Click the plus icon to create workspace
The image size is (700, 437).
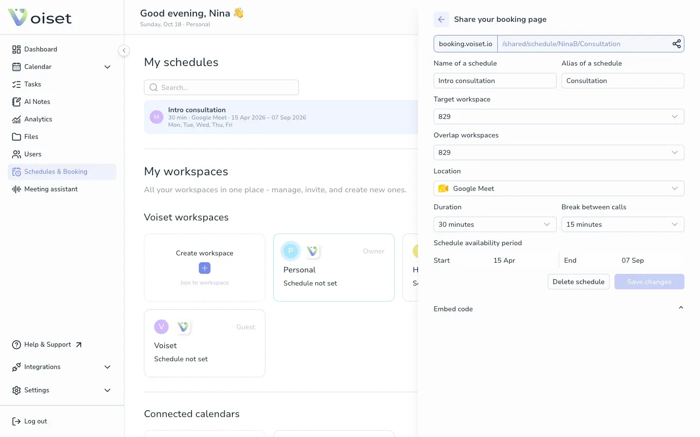[x=205, y=268]
